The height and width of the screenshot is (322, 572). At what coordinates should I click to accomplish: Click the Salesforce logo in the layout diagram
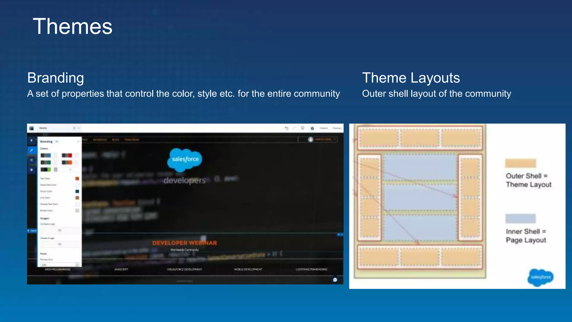click(x=541, y=277)
